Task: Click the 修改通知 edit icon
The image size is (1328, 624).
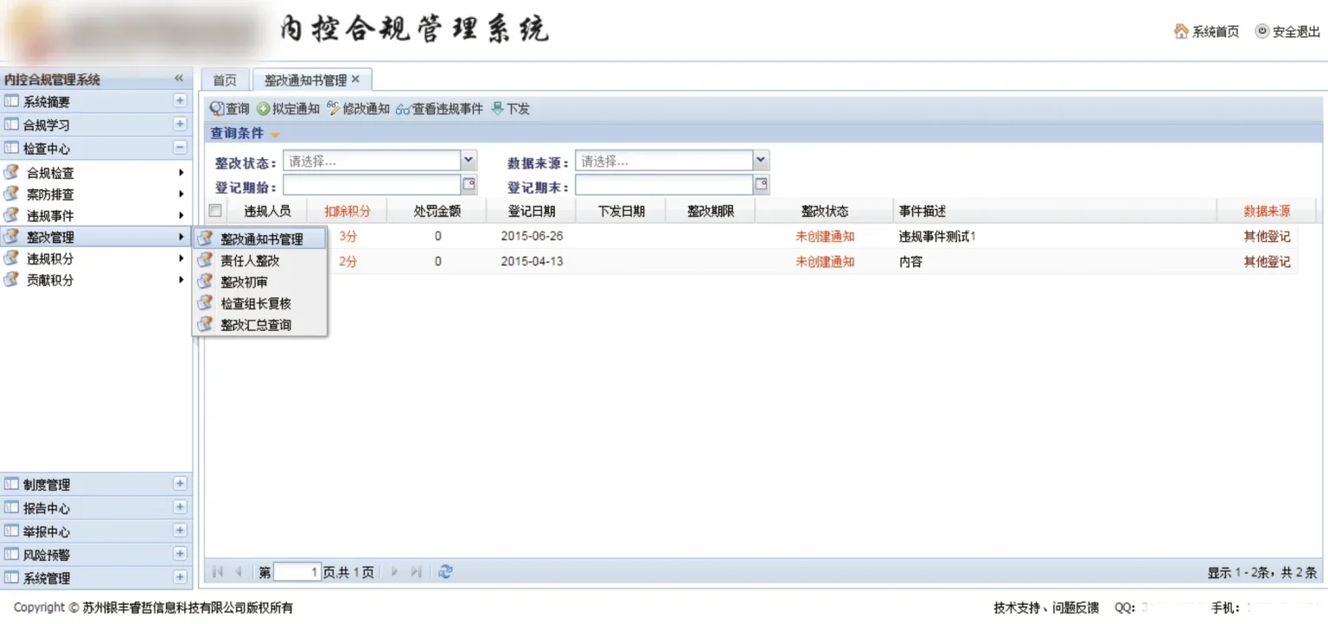Action: click(334, 109)
